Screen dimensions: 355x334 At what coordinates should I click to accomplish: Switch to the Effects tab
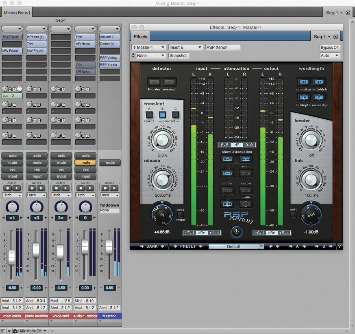click(140, 37)
